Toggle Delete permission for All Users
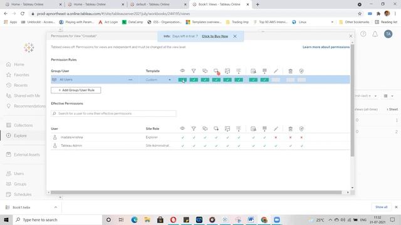The height and width of the screenshot is (225, 401). pyautogui.click(x=290, y=80)
